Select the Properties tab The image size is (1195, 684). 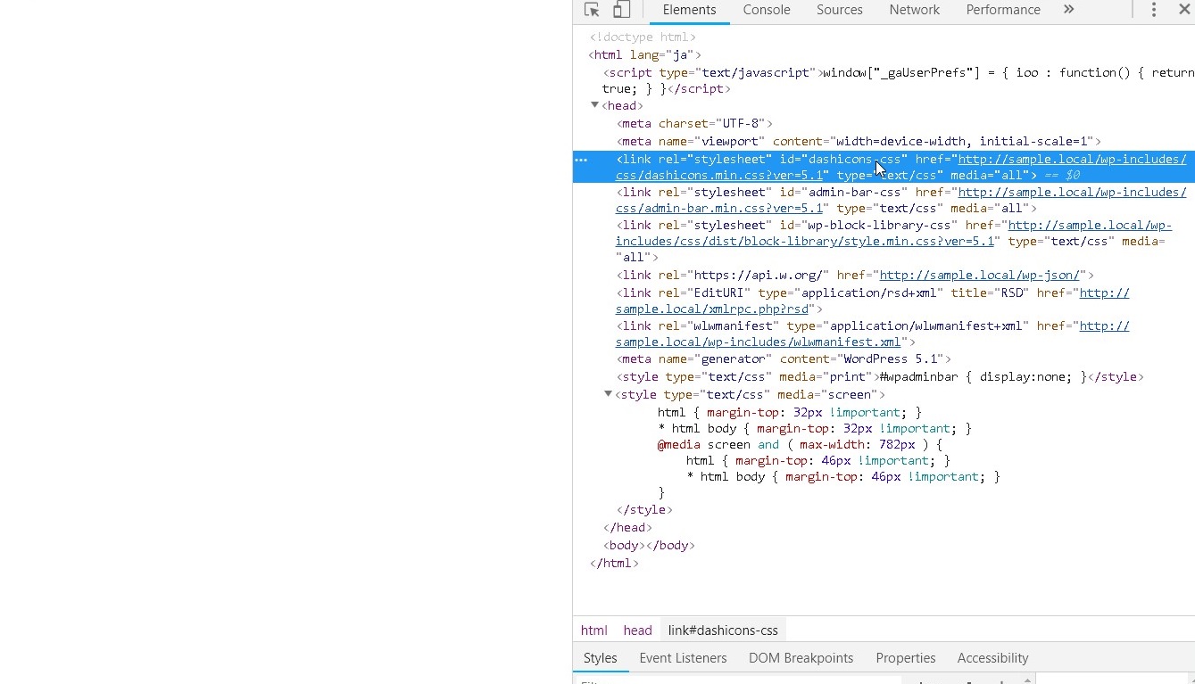[x=905, y=657]
